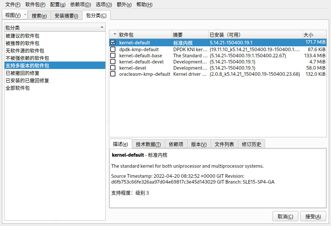
Task: Open the 文件列表 tab
Action: pyautogui.click(x=224, y=144)
